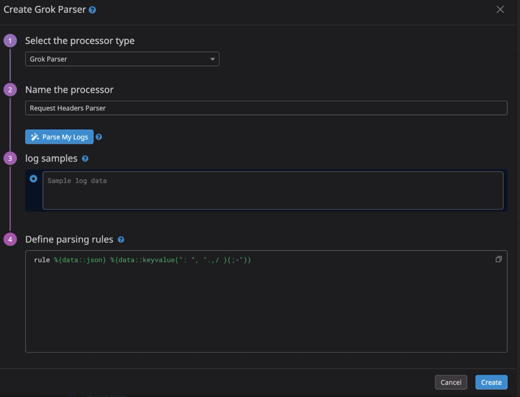Click the Create button
Screen dimensions: 520x397
491,382
